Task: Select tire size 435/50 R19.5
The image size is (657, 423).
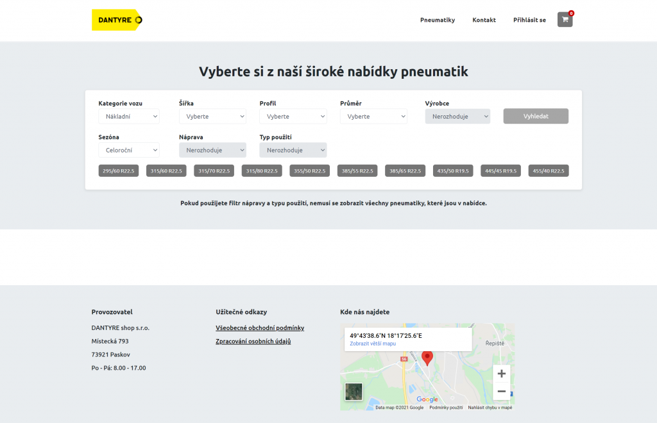Action: 453,170
